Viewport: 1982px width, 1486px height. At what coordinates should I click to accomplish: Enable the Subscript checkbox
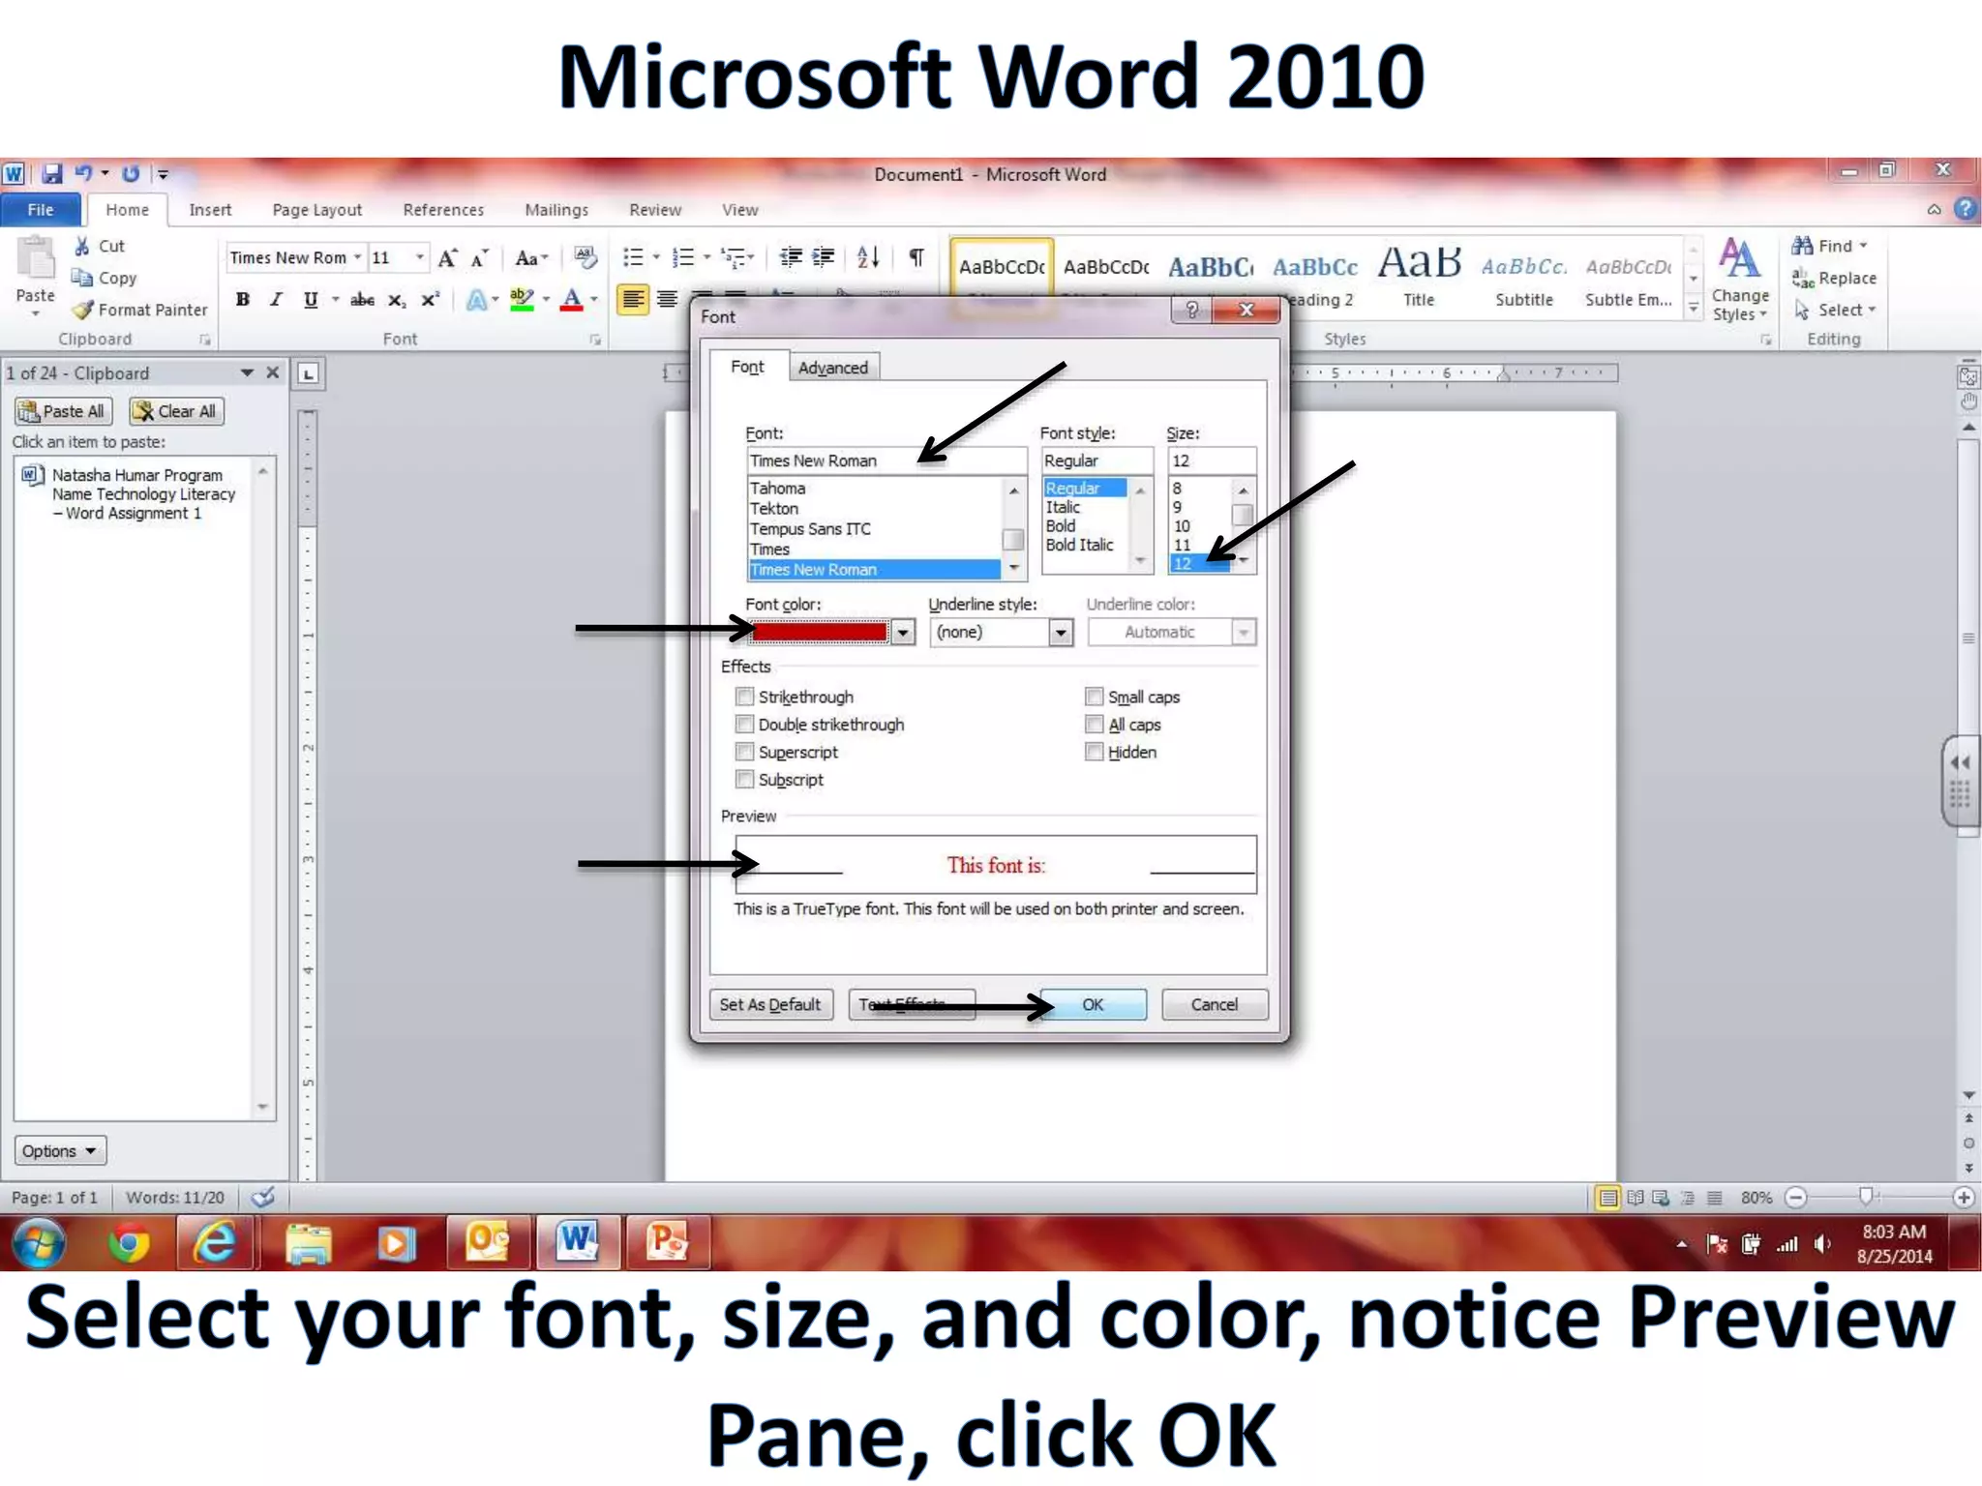[744, 779]
